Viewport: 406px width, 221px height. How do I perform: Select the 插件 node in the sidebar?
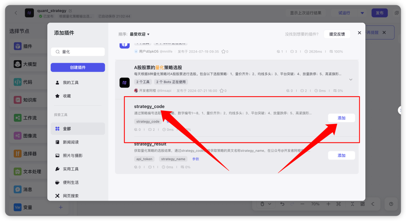click(29, 46)
